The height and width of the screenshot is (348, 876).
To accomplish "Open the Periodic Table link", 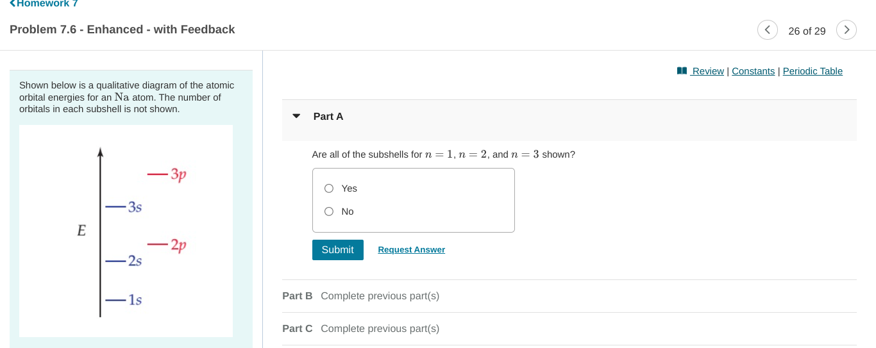I will [x=813, y=71].
